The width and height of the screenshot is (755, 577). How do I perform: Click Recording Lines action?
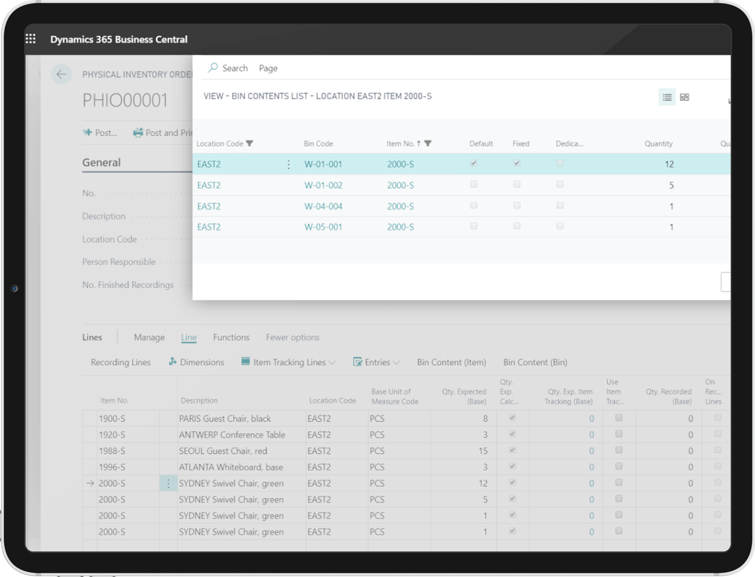coord(120,362)
